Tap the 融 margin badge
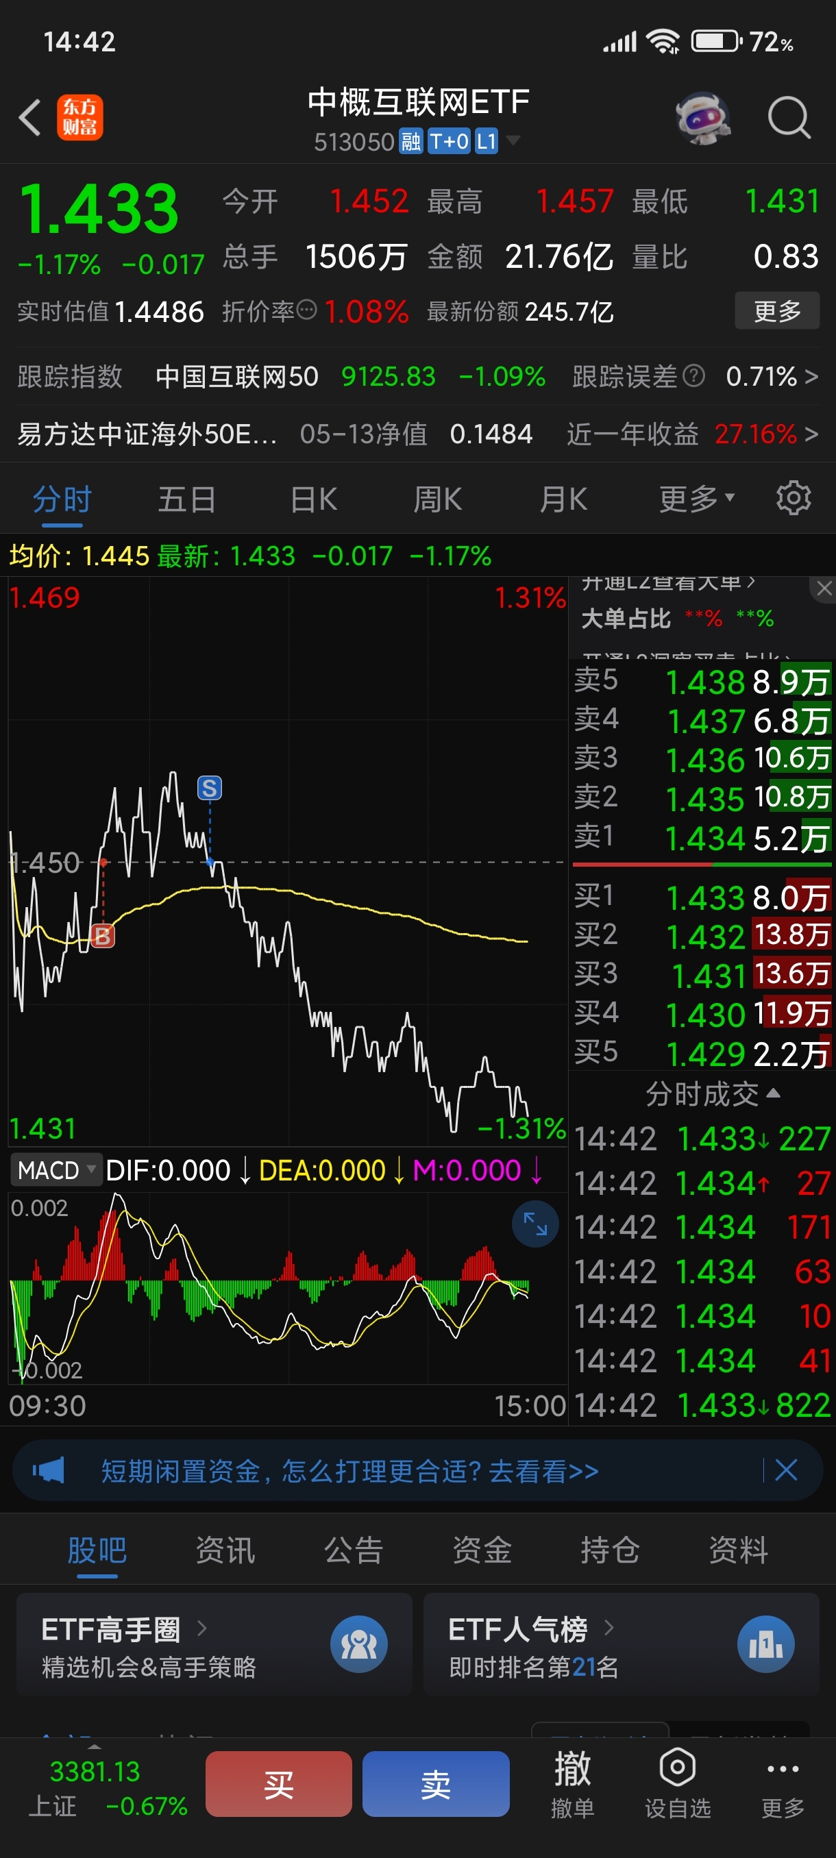Screen dimensions: 836x1858 (x=410, y=141)
